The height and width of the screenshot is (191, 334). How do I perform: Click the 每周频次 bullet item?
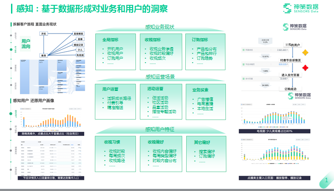click(117, 156)
